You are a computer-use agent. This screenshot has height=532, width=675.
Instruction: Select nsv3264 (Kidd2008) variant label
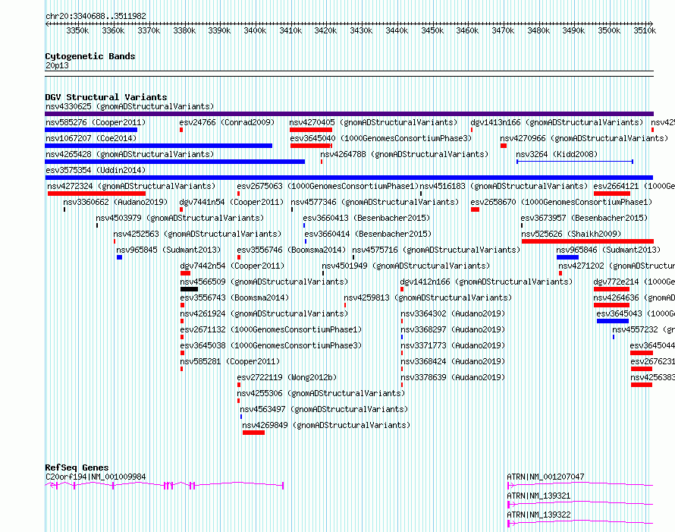557,154
